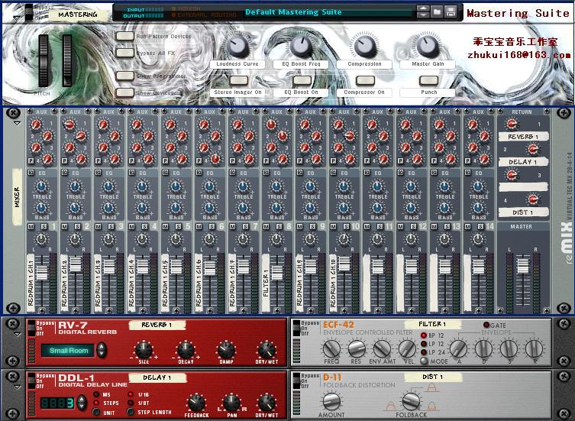Screen dimensions: 575x421
Task: Collapse the Mastering Suite device triangle
Action: 16,18
